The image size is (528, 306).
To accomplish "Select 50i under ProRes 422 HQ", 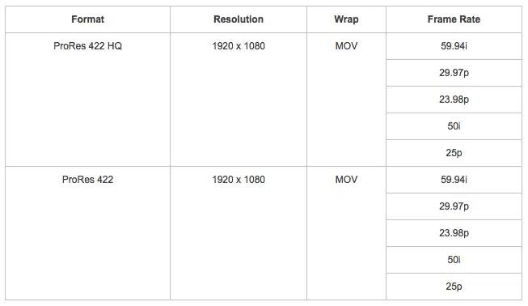I will (x=454, y=126).
